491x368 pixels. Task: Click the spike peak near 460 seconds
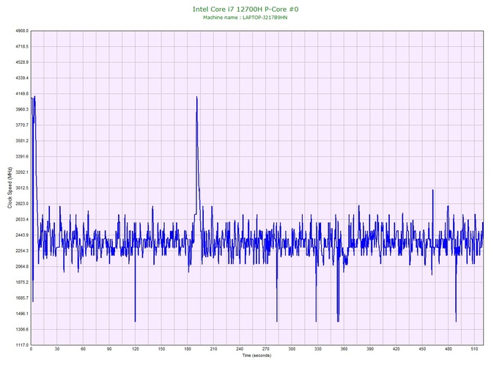[433, 190]
